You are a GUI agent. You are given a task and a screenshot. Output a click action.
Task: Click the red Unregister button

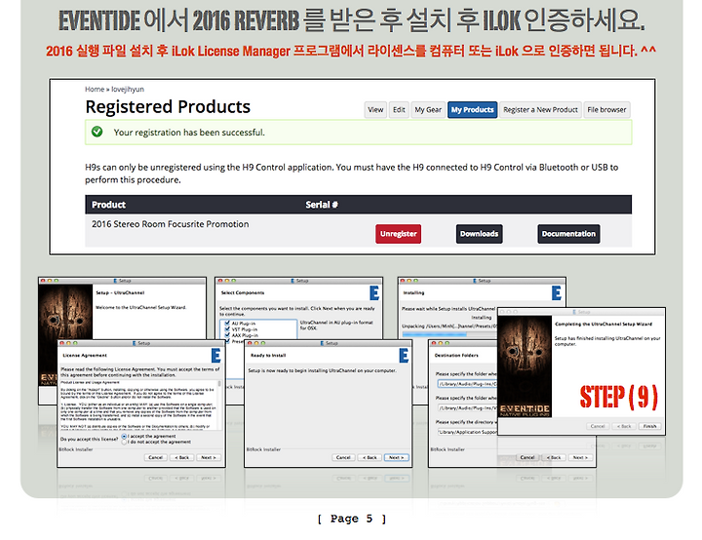coord(398,234)
